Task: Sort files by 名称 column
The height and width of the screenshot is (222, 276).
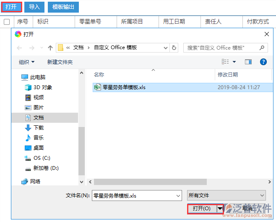Action: coord(99,75)
